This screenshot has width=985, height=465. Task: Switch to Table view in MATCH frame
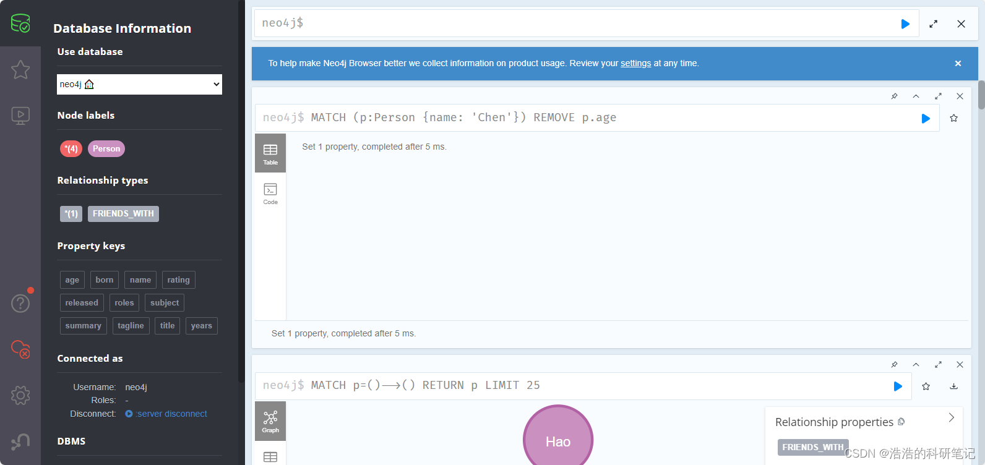pos(270,456)
